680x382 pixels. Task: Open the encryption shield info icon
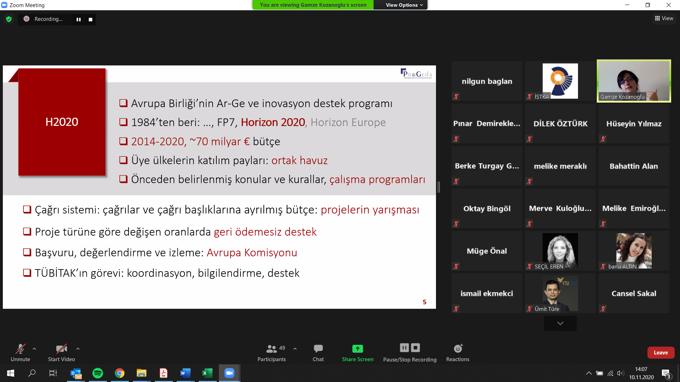[x=9, y=19]
